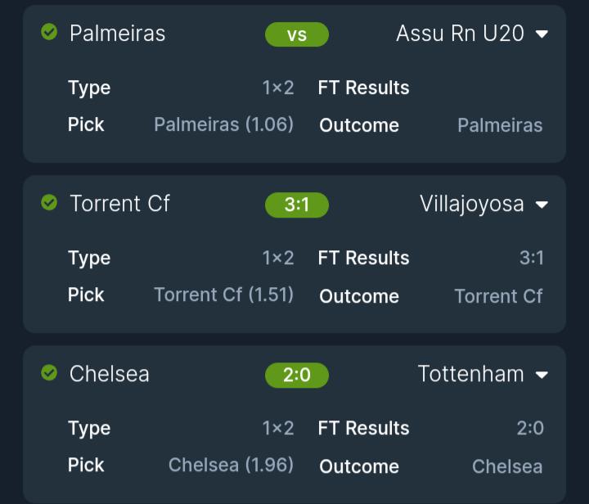
Task: Click the green check icon beside Palmeiras
Action: tap(49, 32)
